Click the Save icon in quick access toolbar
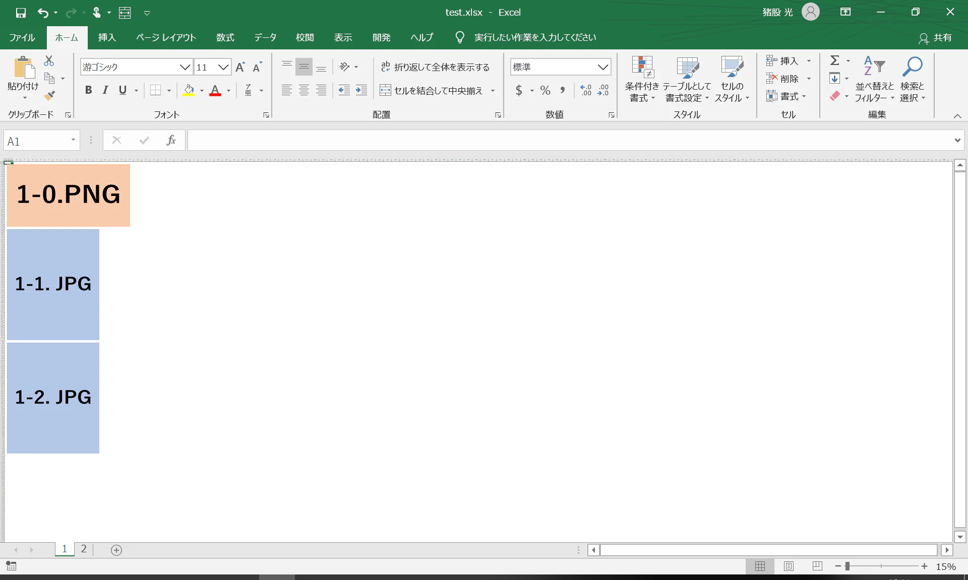Screen dimensions: 968x580 [x=21, y=13]
